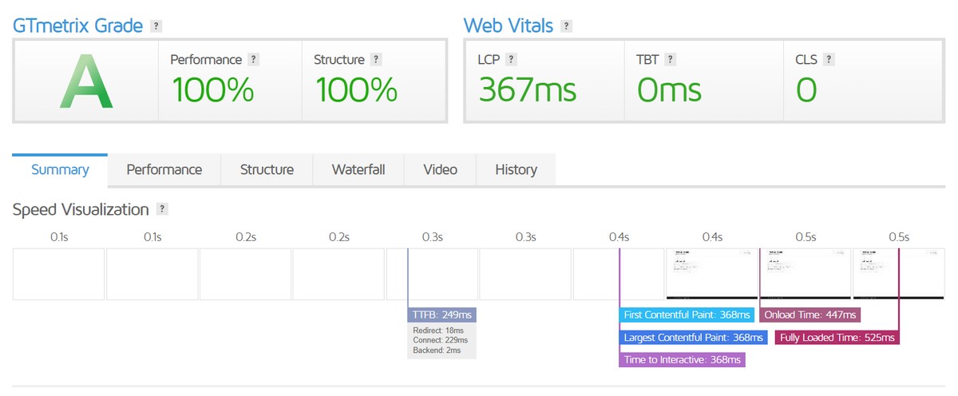Open the Video tab
958x396 pixels.
point(440,170)
